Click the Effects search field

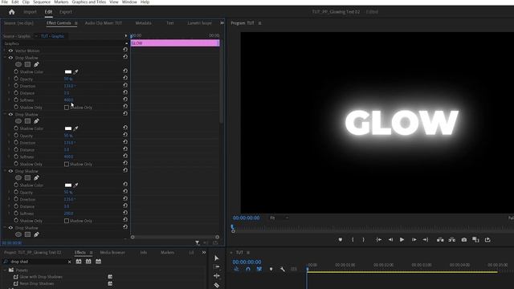coord(37,262)
